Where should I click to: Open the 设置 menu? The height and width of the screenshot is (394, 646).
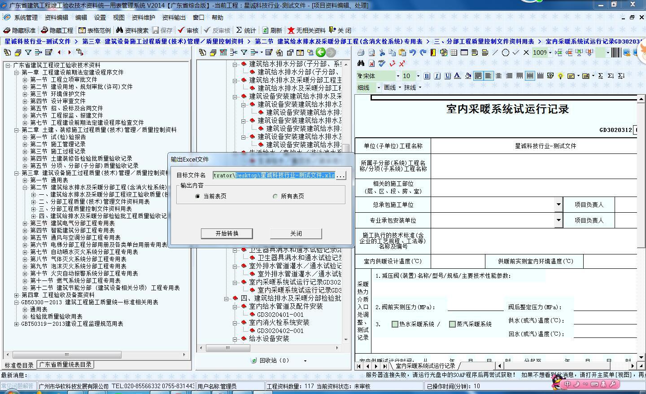coord(100,18)
